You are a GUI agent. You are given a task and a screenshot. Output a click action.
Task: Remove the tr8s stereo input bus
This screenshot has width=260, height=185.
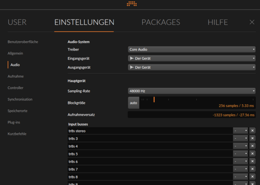[252, 131]
